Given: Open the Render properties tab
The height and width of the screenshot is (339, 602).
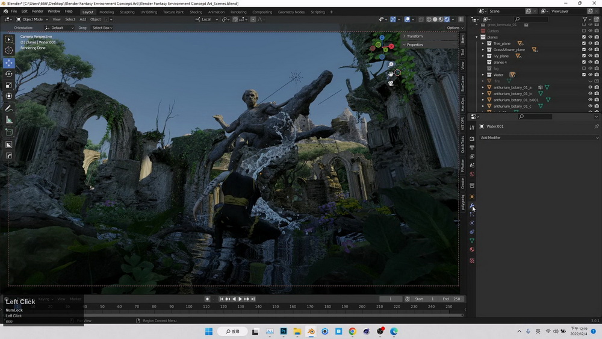Looking at the screenshot, I should (472, 138).
